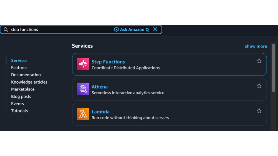The width and height of the screenshot is (278, 156).
Task: Open Knowledge articles results category
Action: tap(29, 82)
